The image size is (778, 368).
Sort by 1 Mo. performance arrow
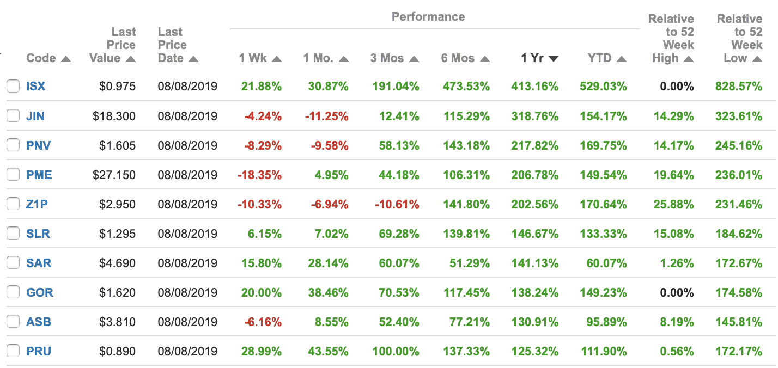343,59
